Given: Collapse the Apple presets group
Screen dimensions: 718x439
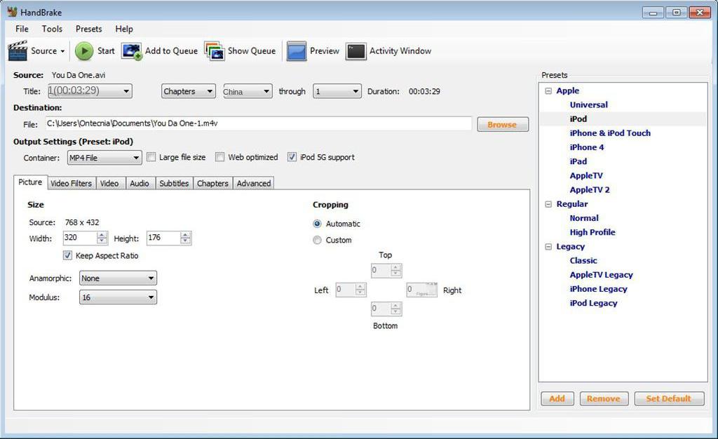Looking at the screenshot, I should (x=548, y=91).
